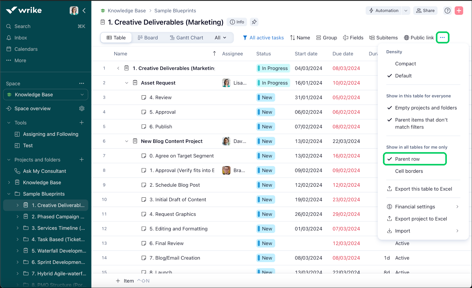Viewport: 472px width, 288px height.
Task: Click the pin icon beside the Info button
Action: (254, 22)
